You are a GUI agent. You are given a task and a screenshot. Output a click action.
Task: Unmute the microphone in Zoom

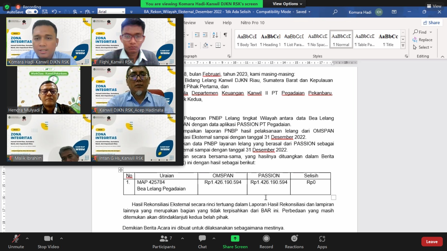click(x=16, y=242)
